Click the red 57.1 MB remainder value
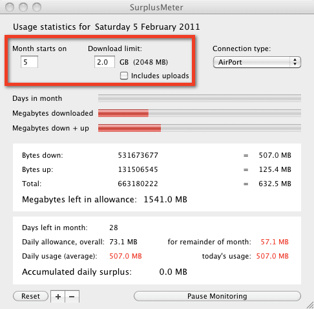The image size is (314, 309). point(275,242)
